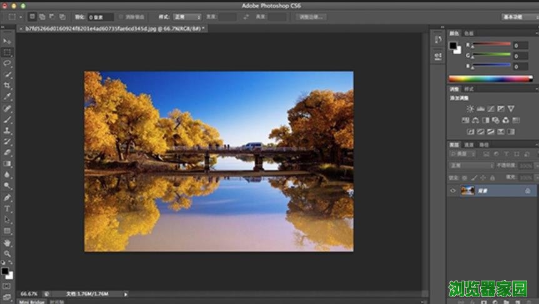Image resolution: width=539 pixels, height=304 pixels.
Task: Select the Crop tool
Action: pos(8,86)
